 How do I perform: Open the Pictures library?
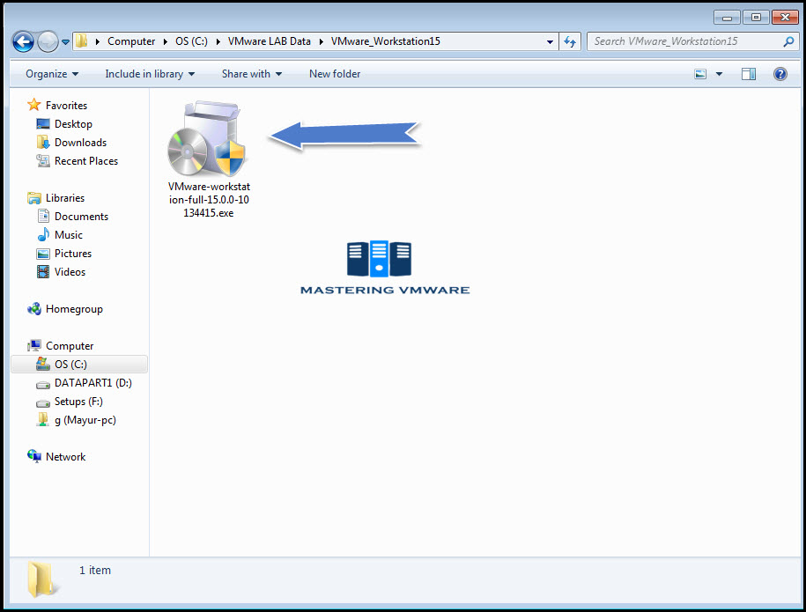pyautogui.click(x=72, y=254)
